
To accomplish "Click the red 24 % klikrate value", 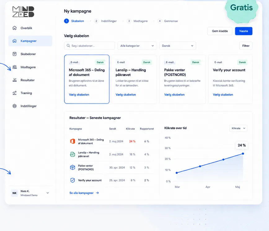I will [132, 141].
